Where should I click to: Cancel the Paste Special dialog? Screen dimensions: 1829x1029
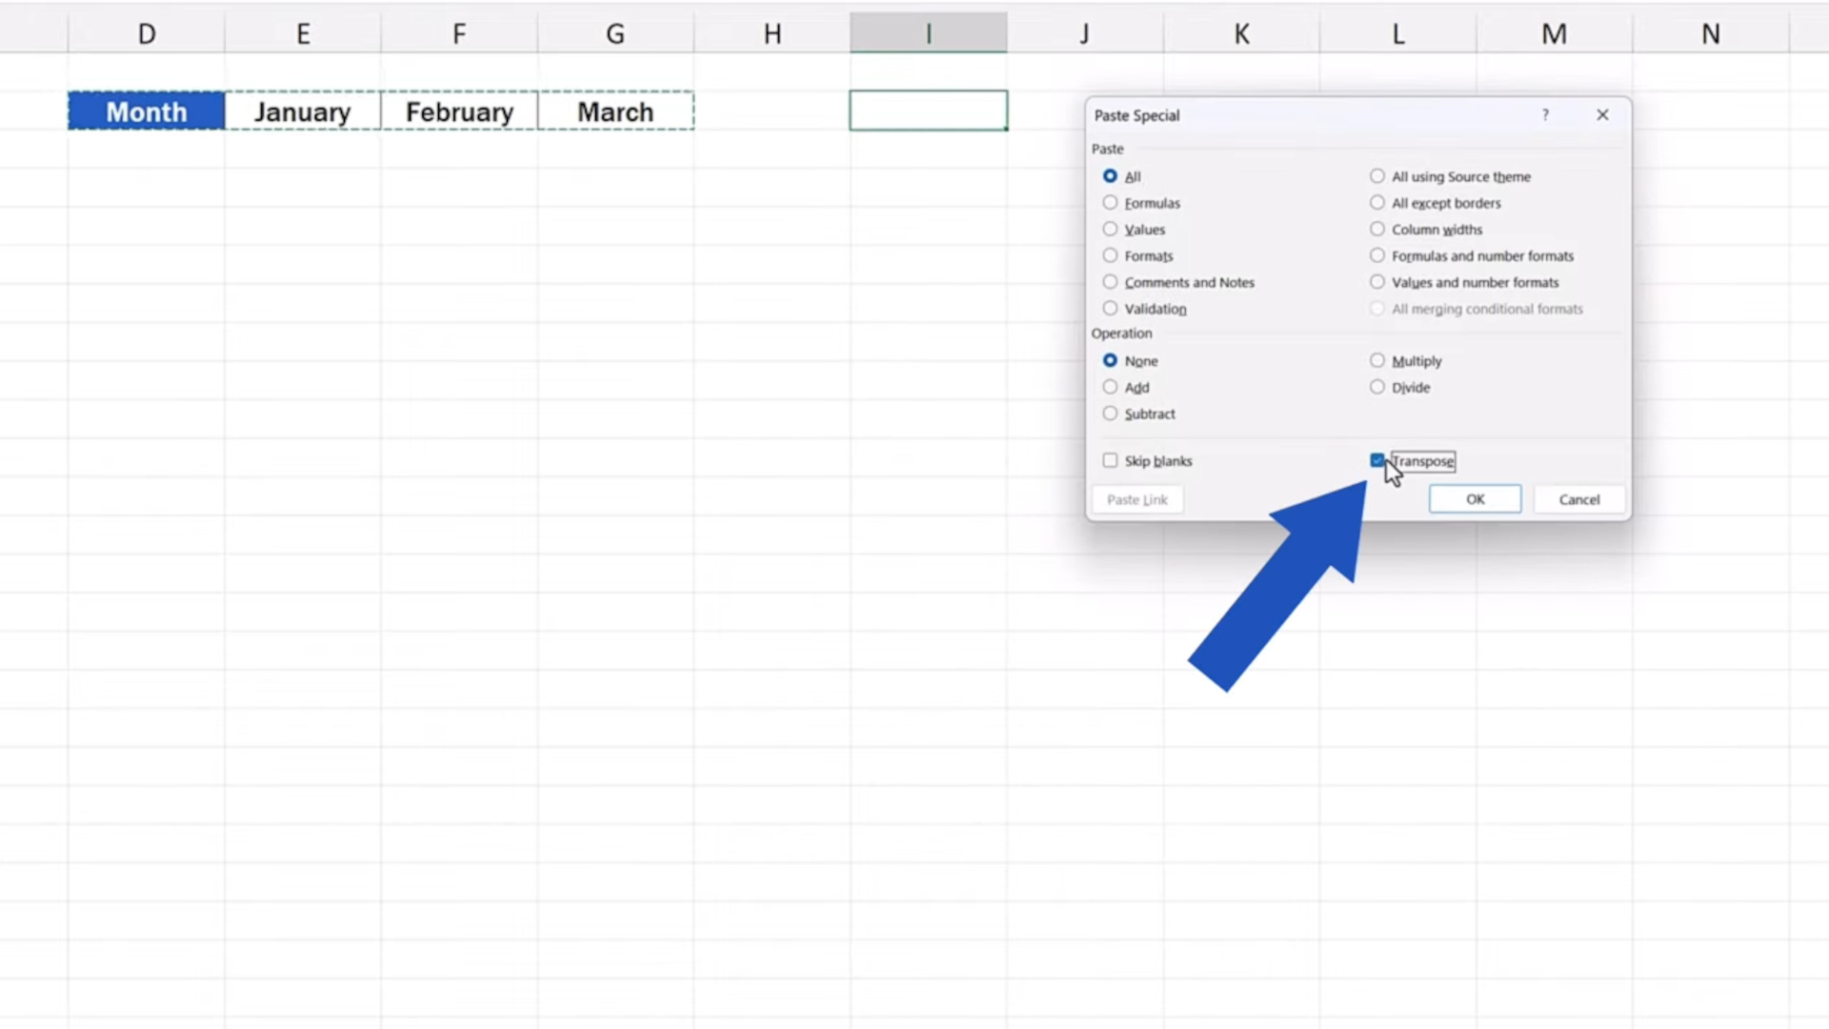click(1578, 498)
